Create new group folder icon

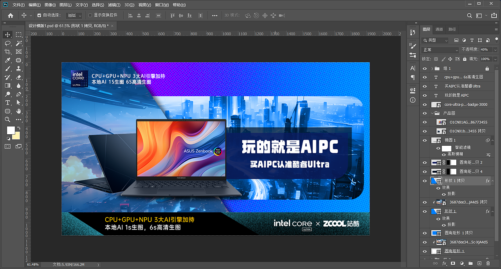click(470, 264)
